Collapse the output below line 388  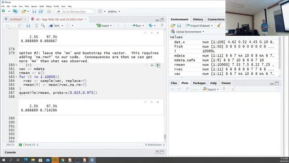[x=152, y=102]
